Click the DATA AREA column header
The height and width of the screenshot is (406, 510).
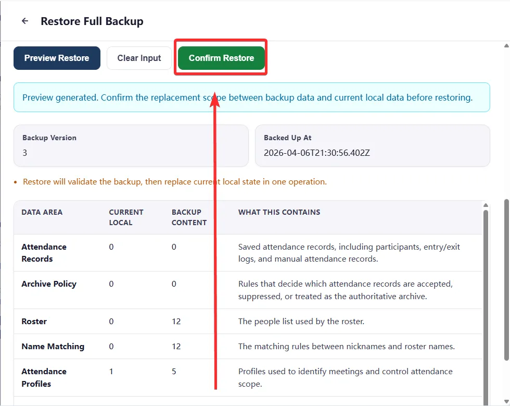click(x=42, y=212)
